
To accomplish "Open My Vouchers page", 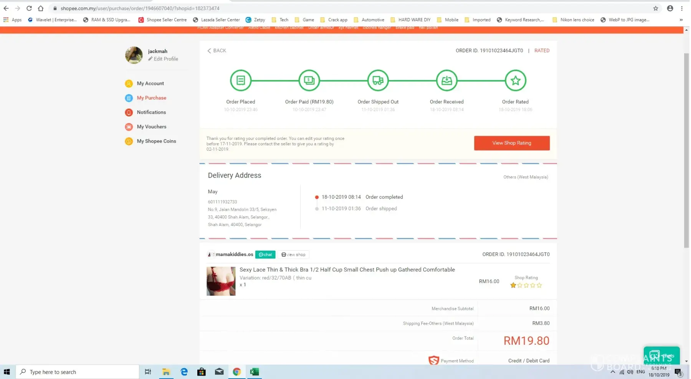I will [151, 127].
